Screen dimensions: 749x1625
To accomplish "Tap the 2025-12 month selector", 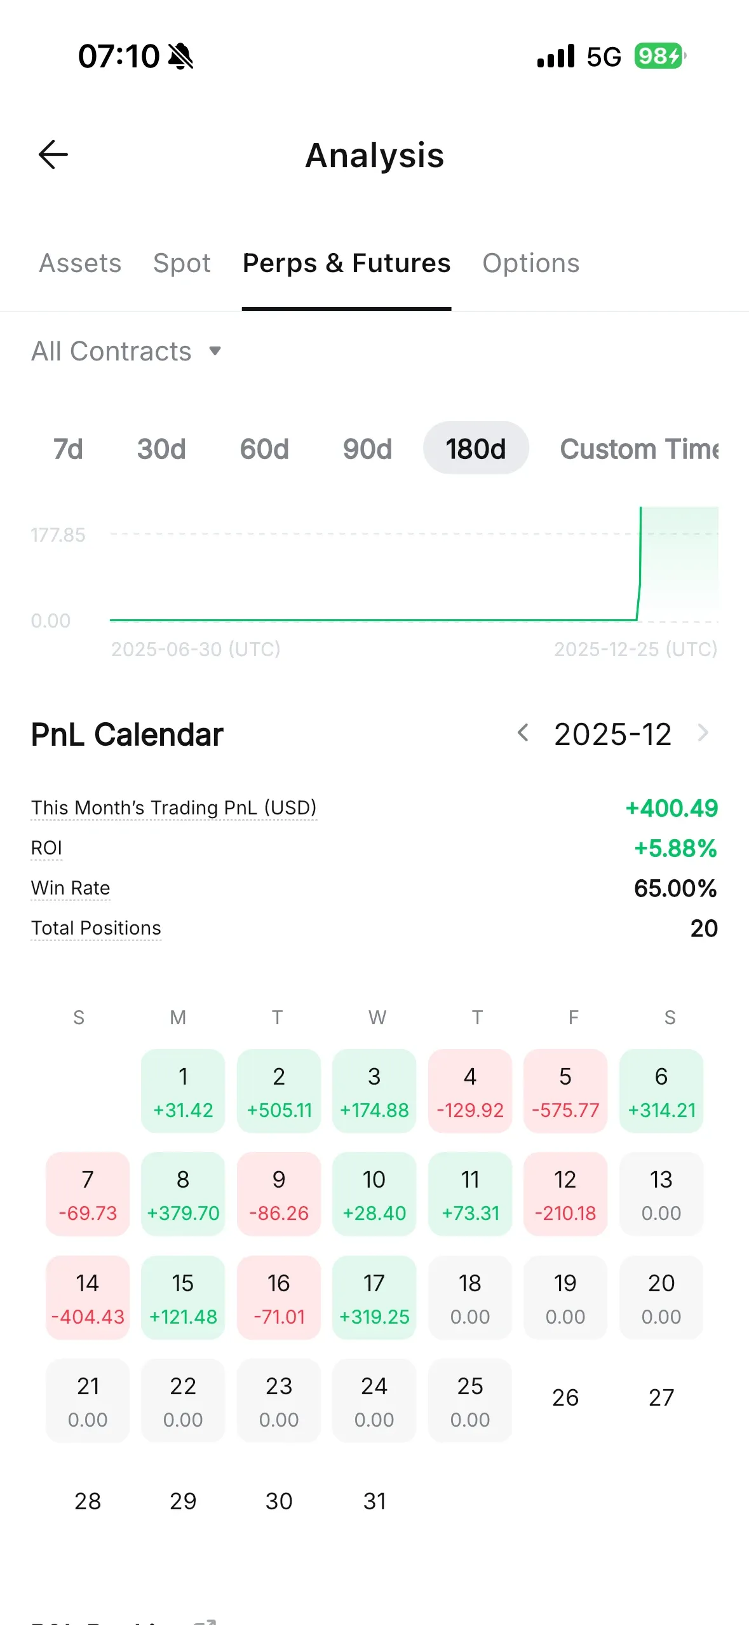I will [612, 734].
